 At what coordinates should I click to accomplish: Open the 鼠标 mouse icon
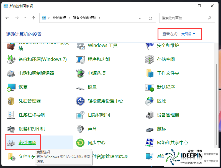tap(149, 129)
